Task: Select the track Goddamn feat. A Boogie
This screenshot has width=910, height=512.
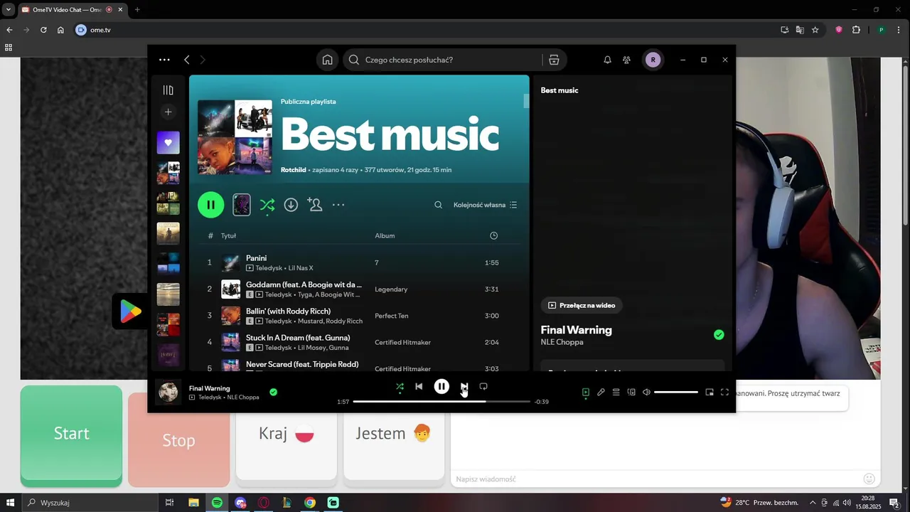Action: (304, 284)
